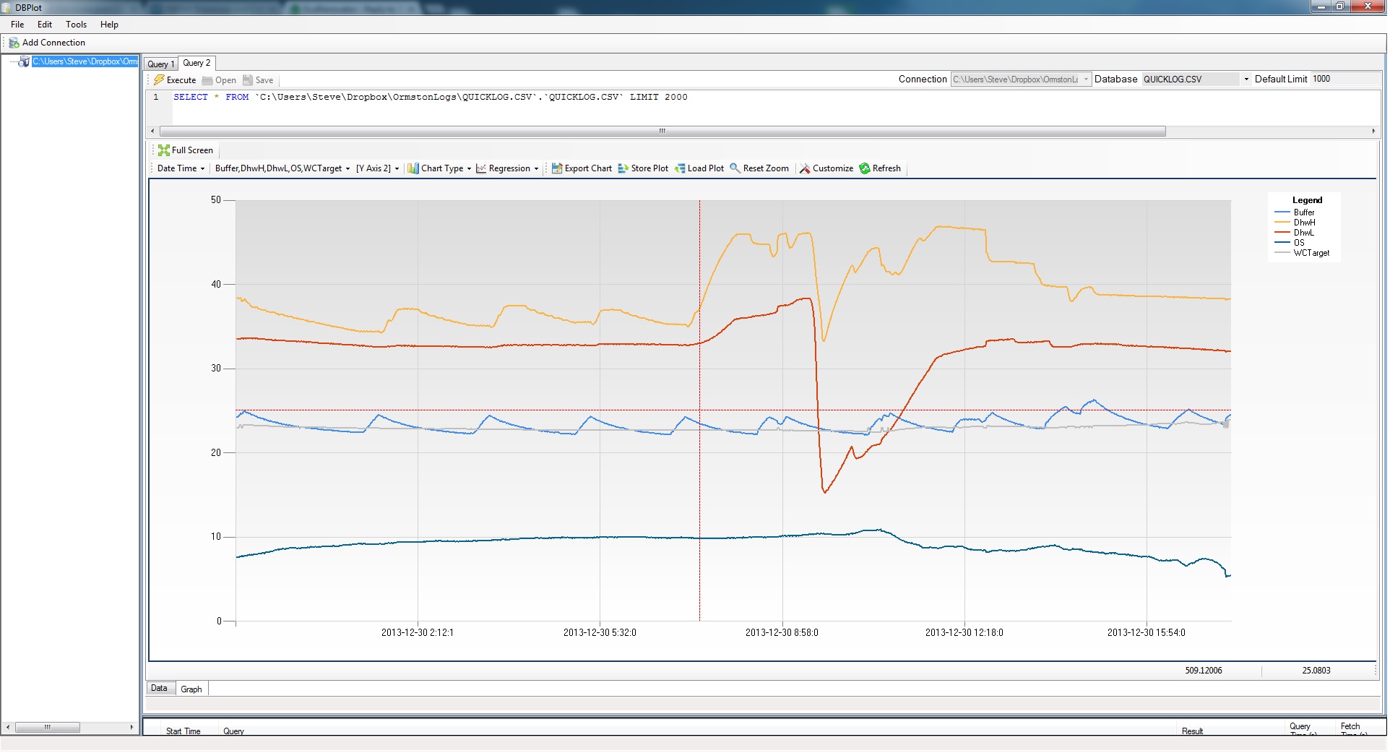1390x753 pixels.
Task: Click the Refresh button label
Action: coord(886,168)
